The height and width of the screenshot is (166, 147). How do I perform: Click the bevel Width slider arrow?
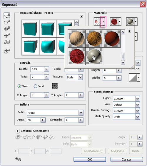119,78
